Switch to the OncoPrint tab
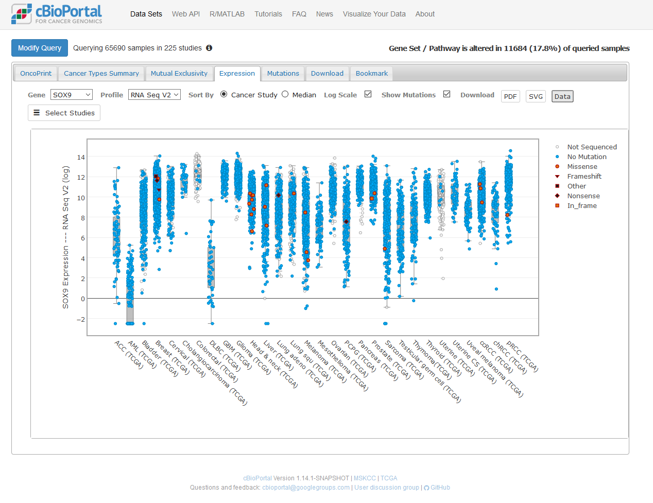 pyautogui.click(x=36, y=74)
